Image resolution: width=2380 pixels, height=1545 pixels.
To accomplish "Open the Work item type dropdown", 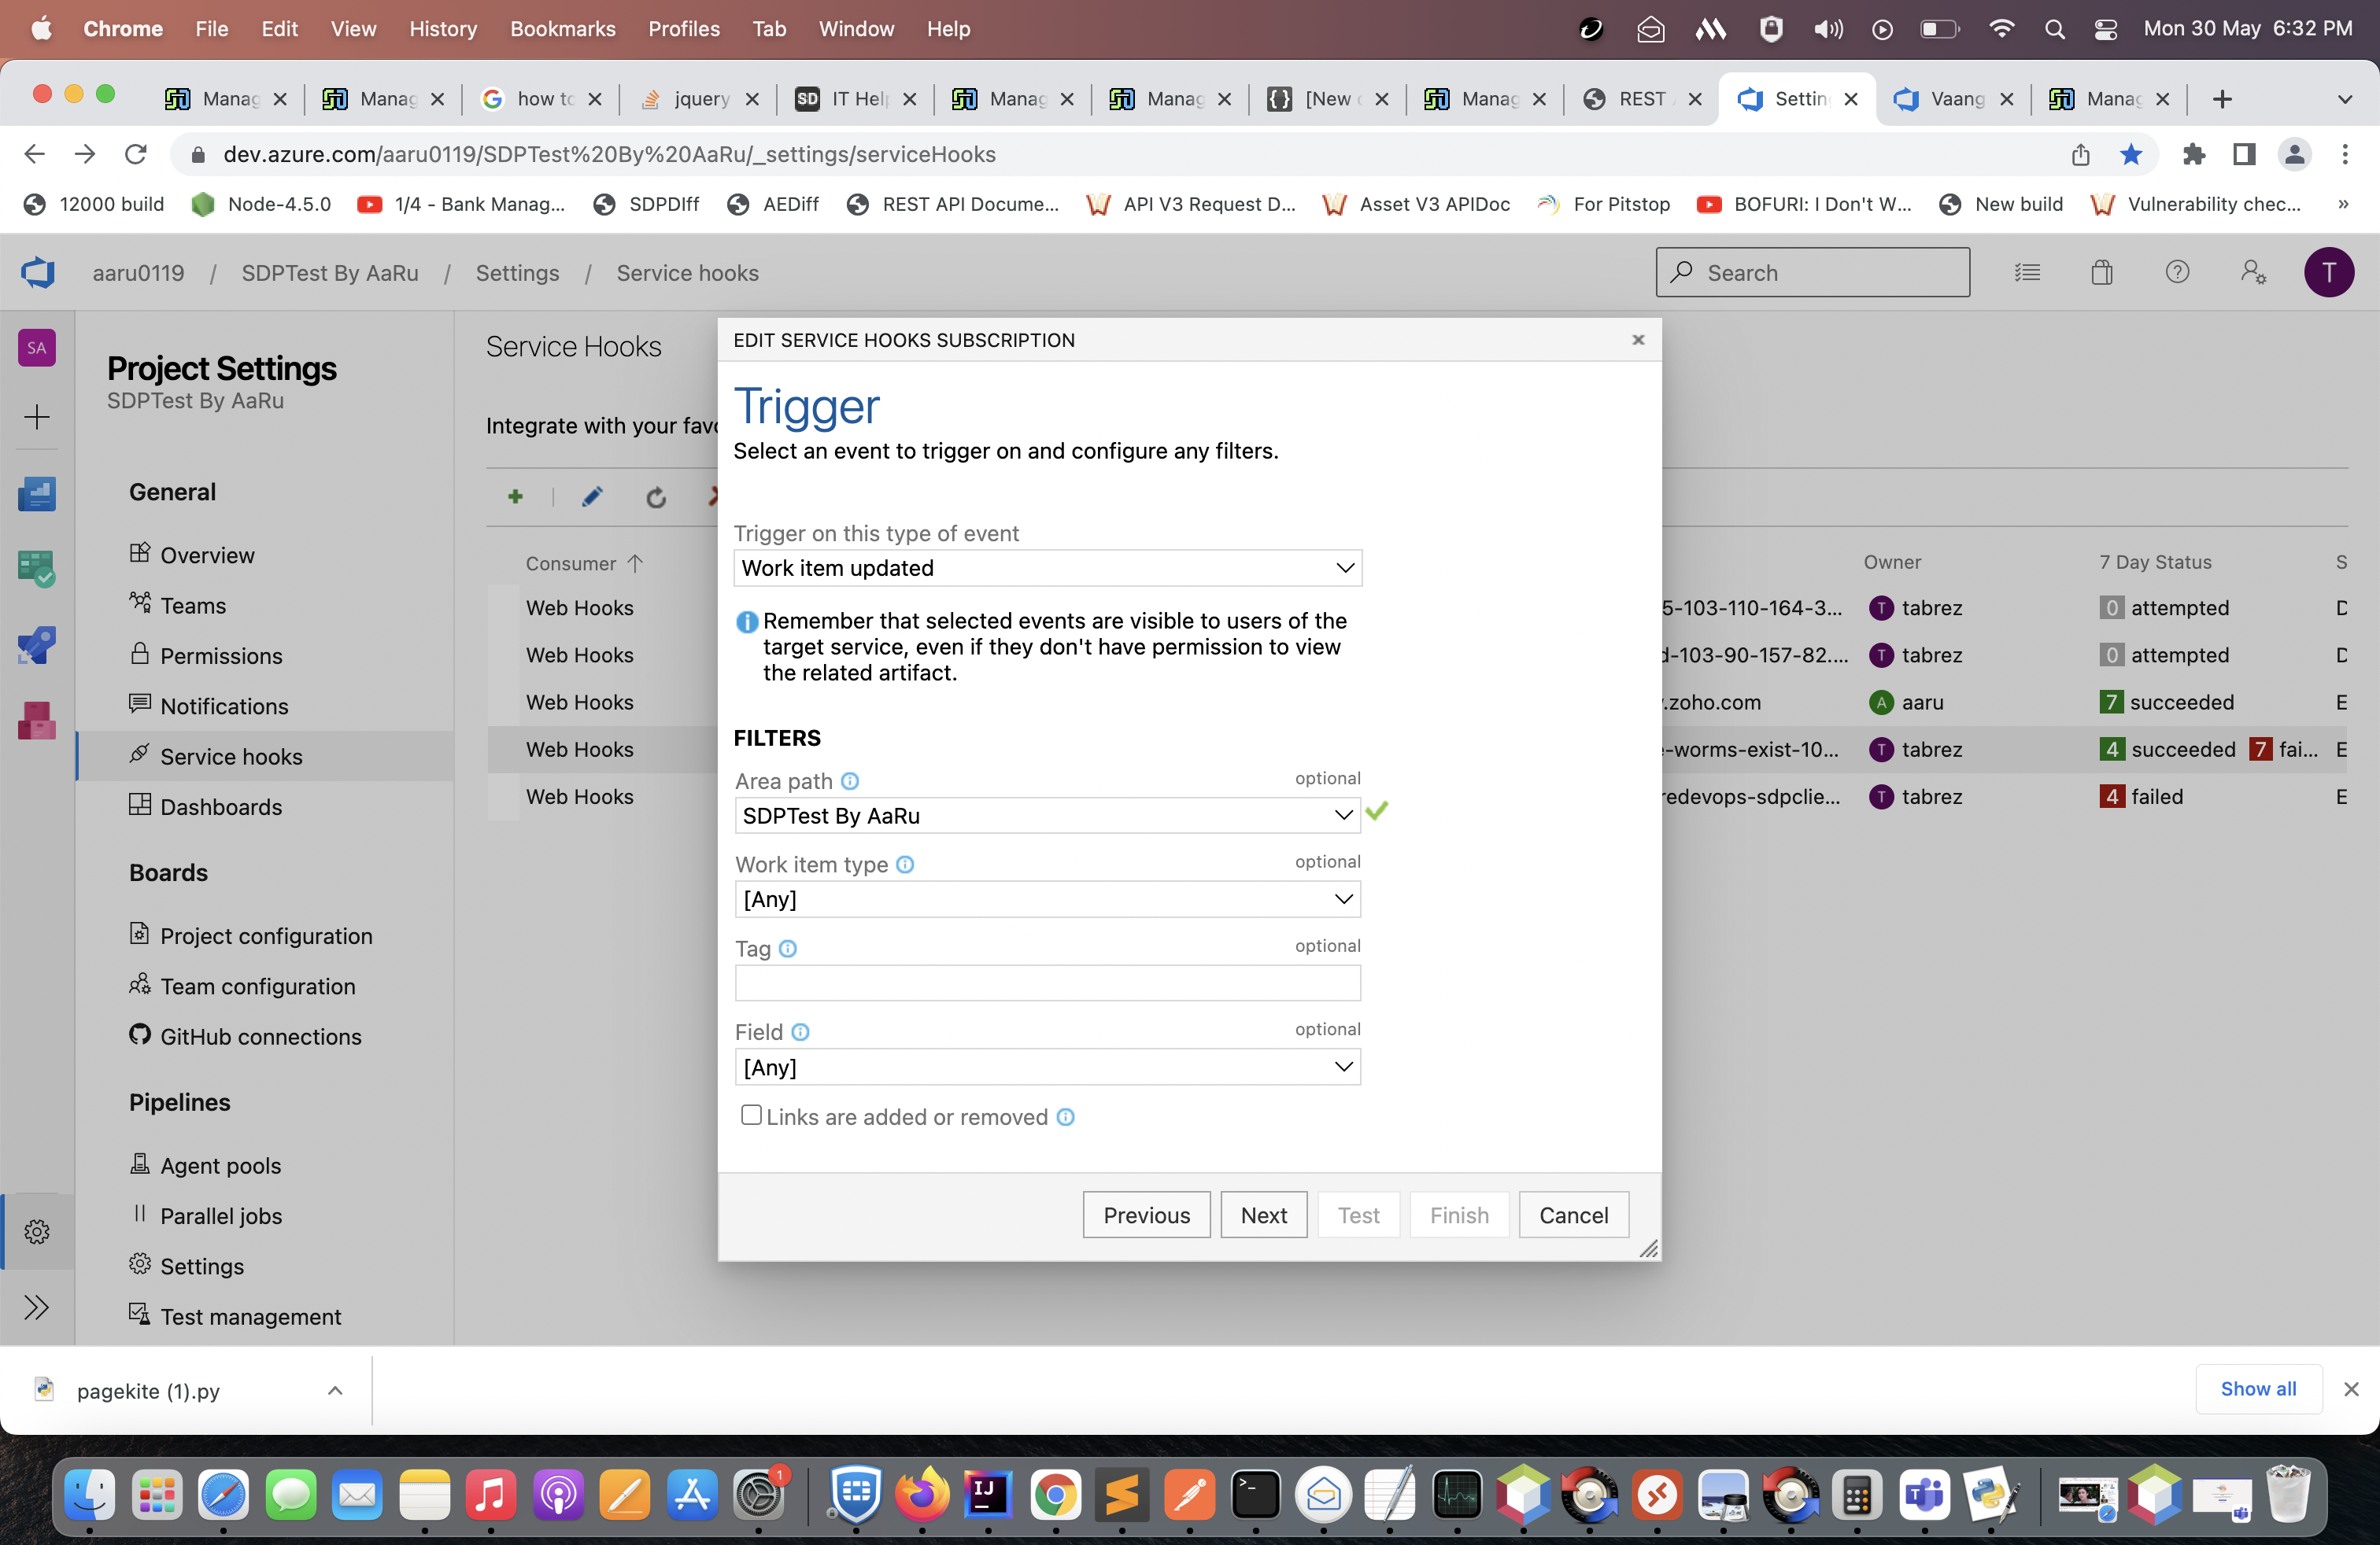I will coord(1047,899).
